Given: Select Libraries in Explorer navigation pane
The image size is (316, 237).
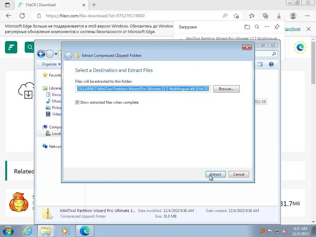Looking at the screenshot, I should tap(52, 88).
